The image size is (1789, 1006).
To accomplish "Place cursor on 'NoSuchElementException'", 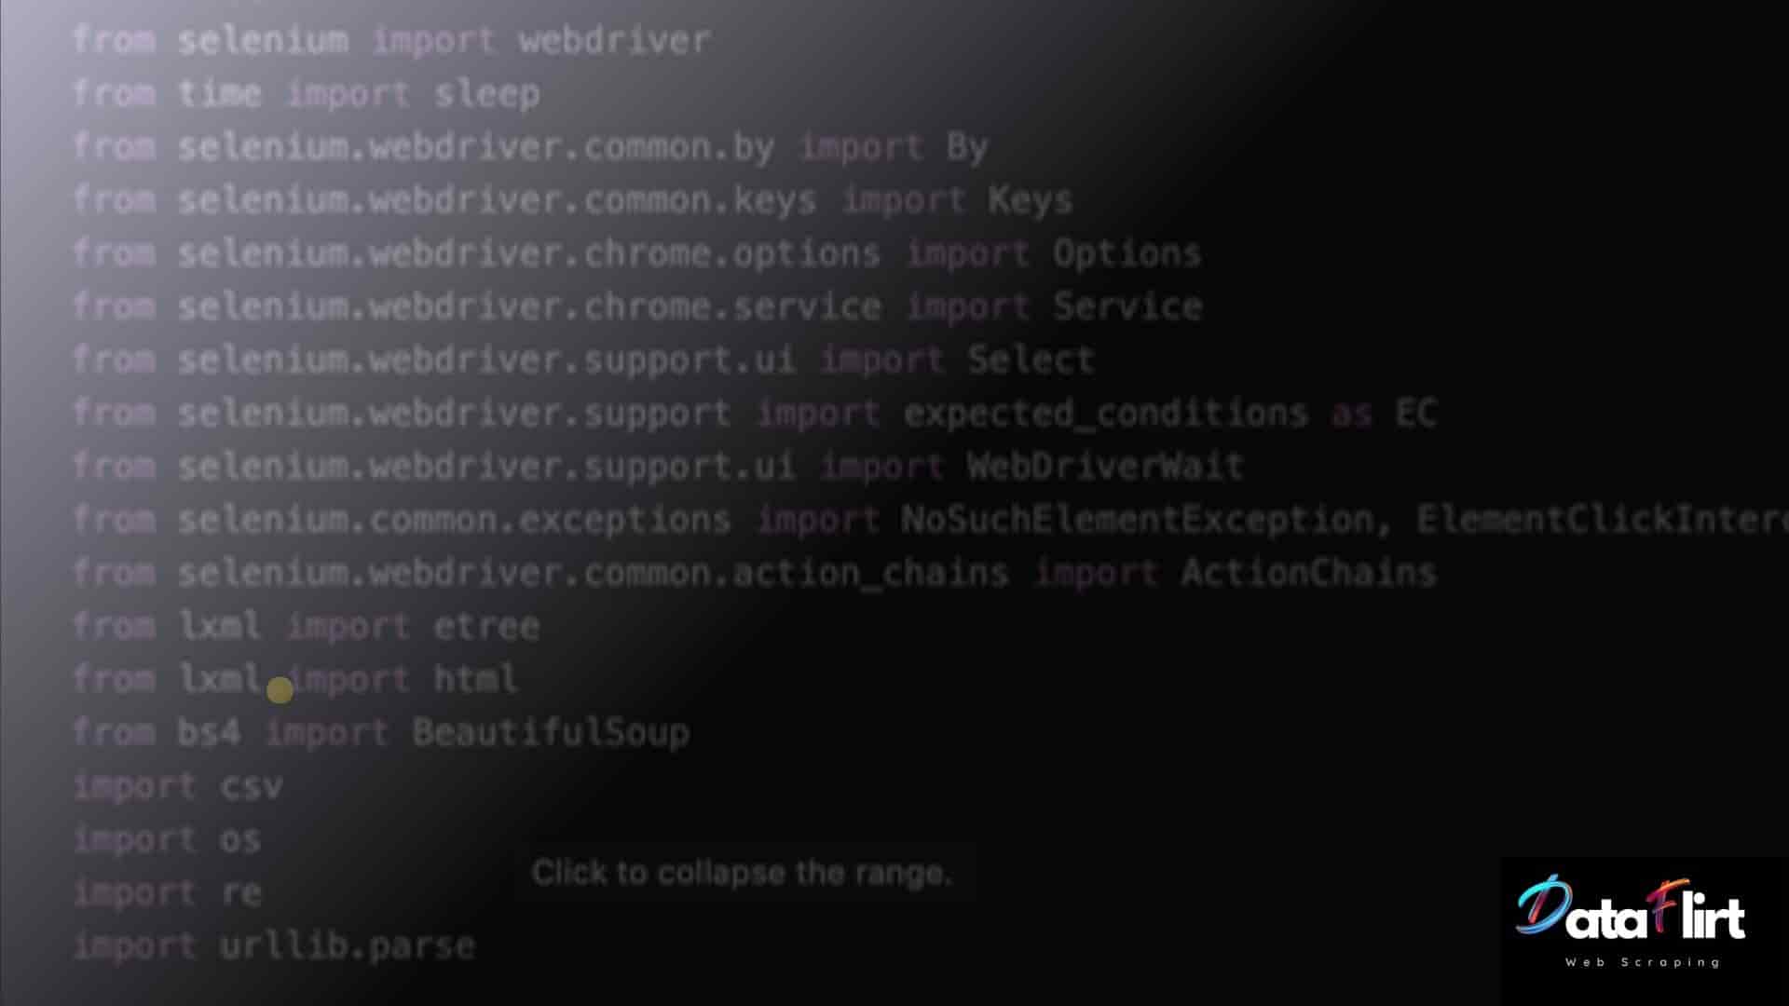I will (1137, 519).
